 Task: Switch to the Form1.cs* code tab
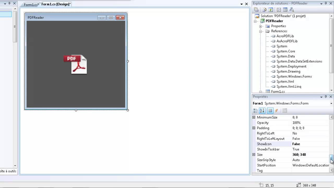click(31, 5)
